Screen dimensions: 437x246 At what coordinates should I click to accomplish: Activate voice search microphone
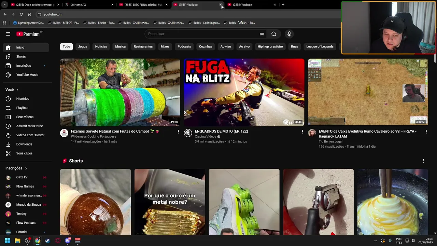[289, 34]
